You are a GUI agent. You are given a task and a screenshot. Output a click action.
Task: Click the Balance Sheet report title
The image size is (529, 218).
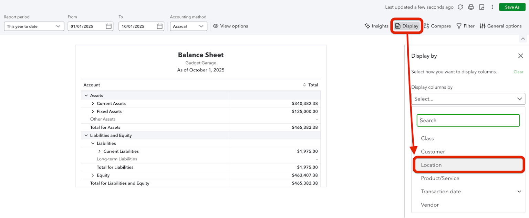pos(201,55)
